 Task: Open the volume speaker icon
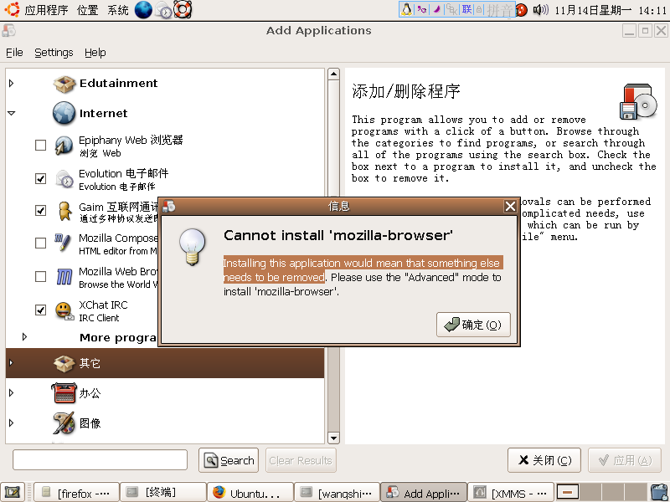point(540,9)
